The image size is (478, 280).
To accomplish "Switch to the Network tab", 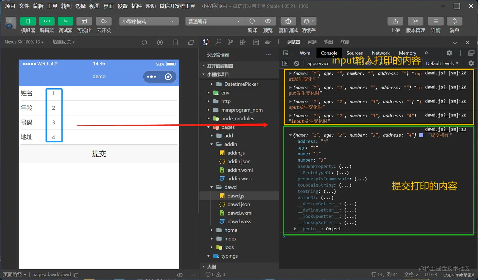I will 381,53.
